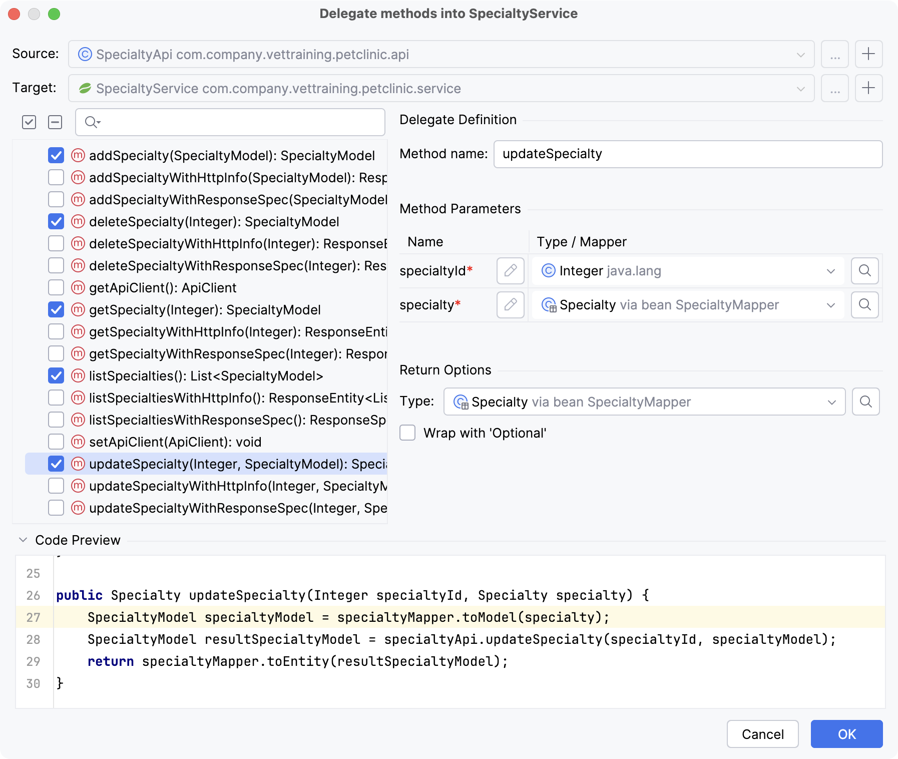
Task: Click the pencil icon beside specialtyId parameter
Action: 510,271
